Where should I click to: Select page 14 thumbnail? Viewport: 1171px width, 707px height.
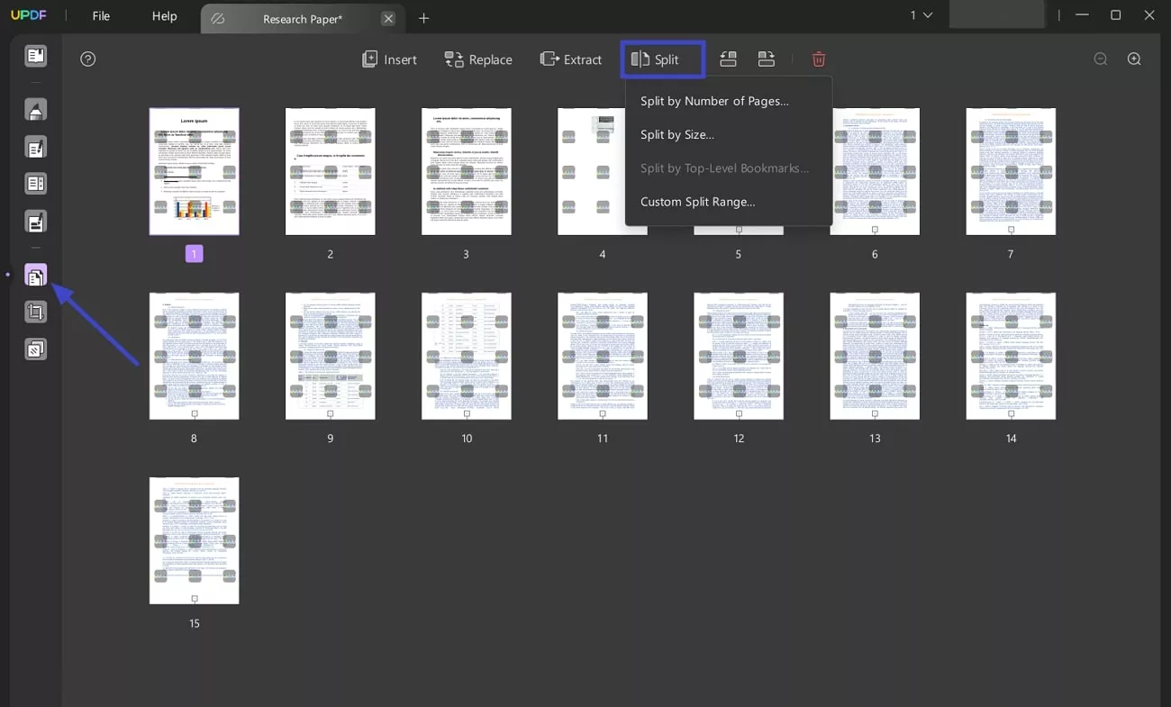(x=1011, y=356)
